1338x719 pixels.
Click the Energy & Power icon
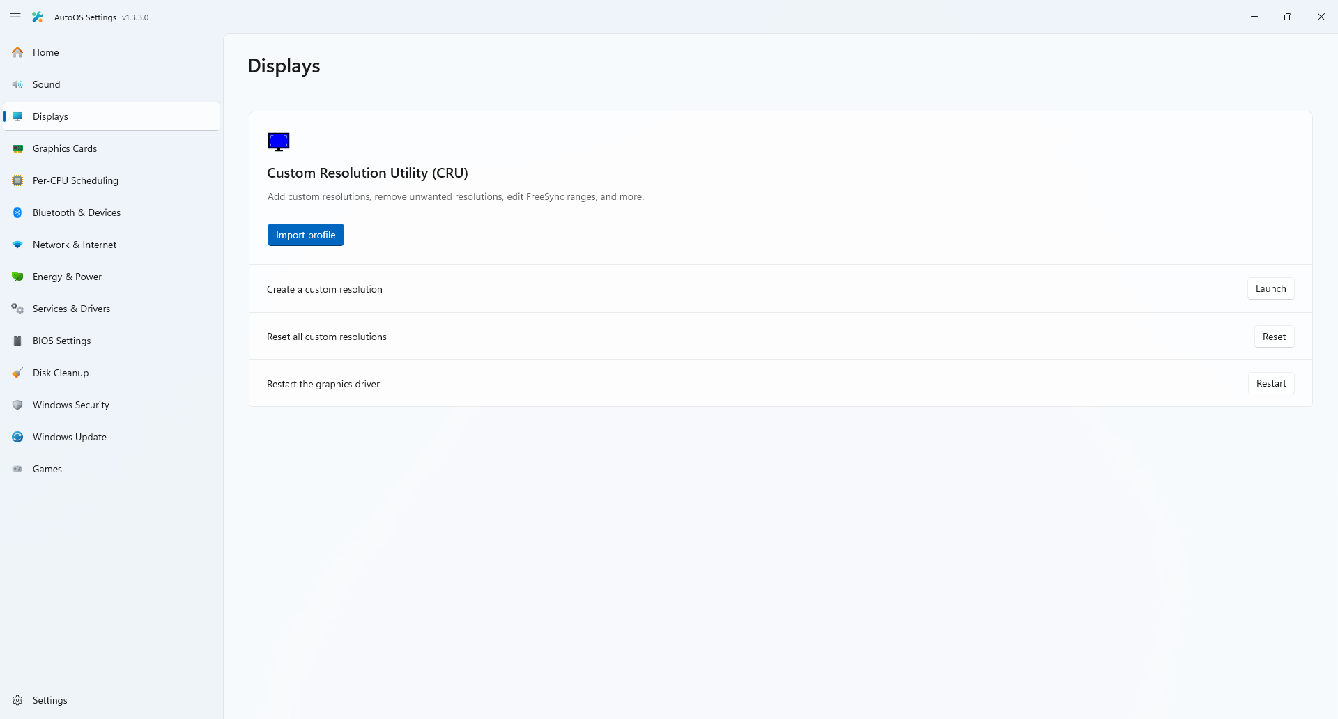17,277
